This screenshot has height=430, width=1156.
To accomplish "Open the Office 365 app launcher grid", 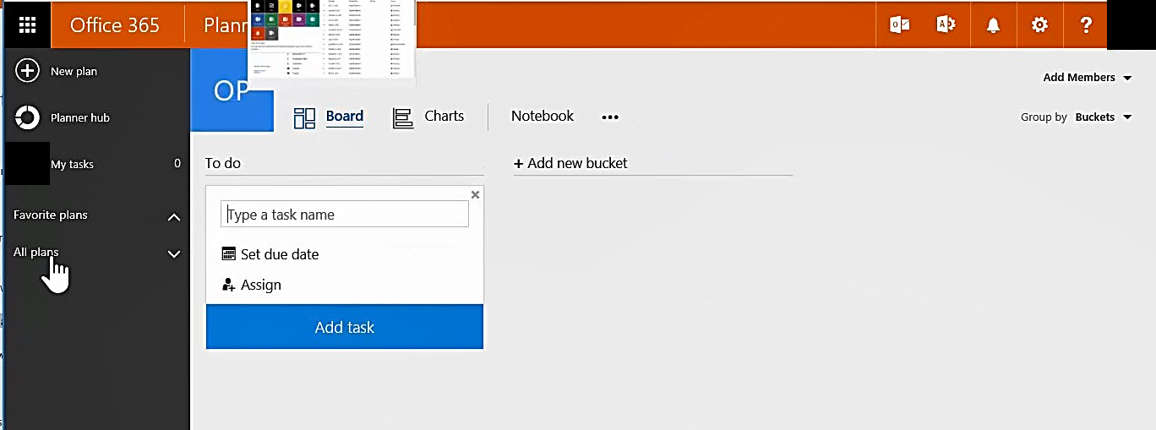I will coord(27,24).
